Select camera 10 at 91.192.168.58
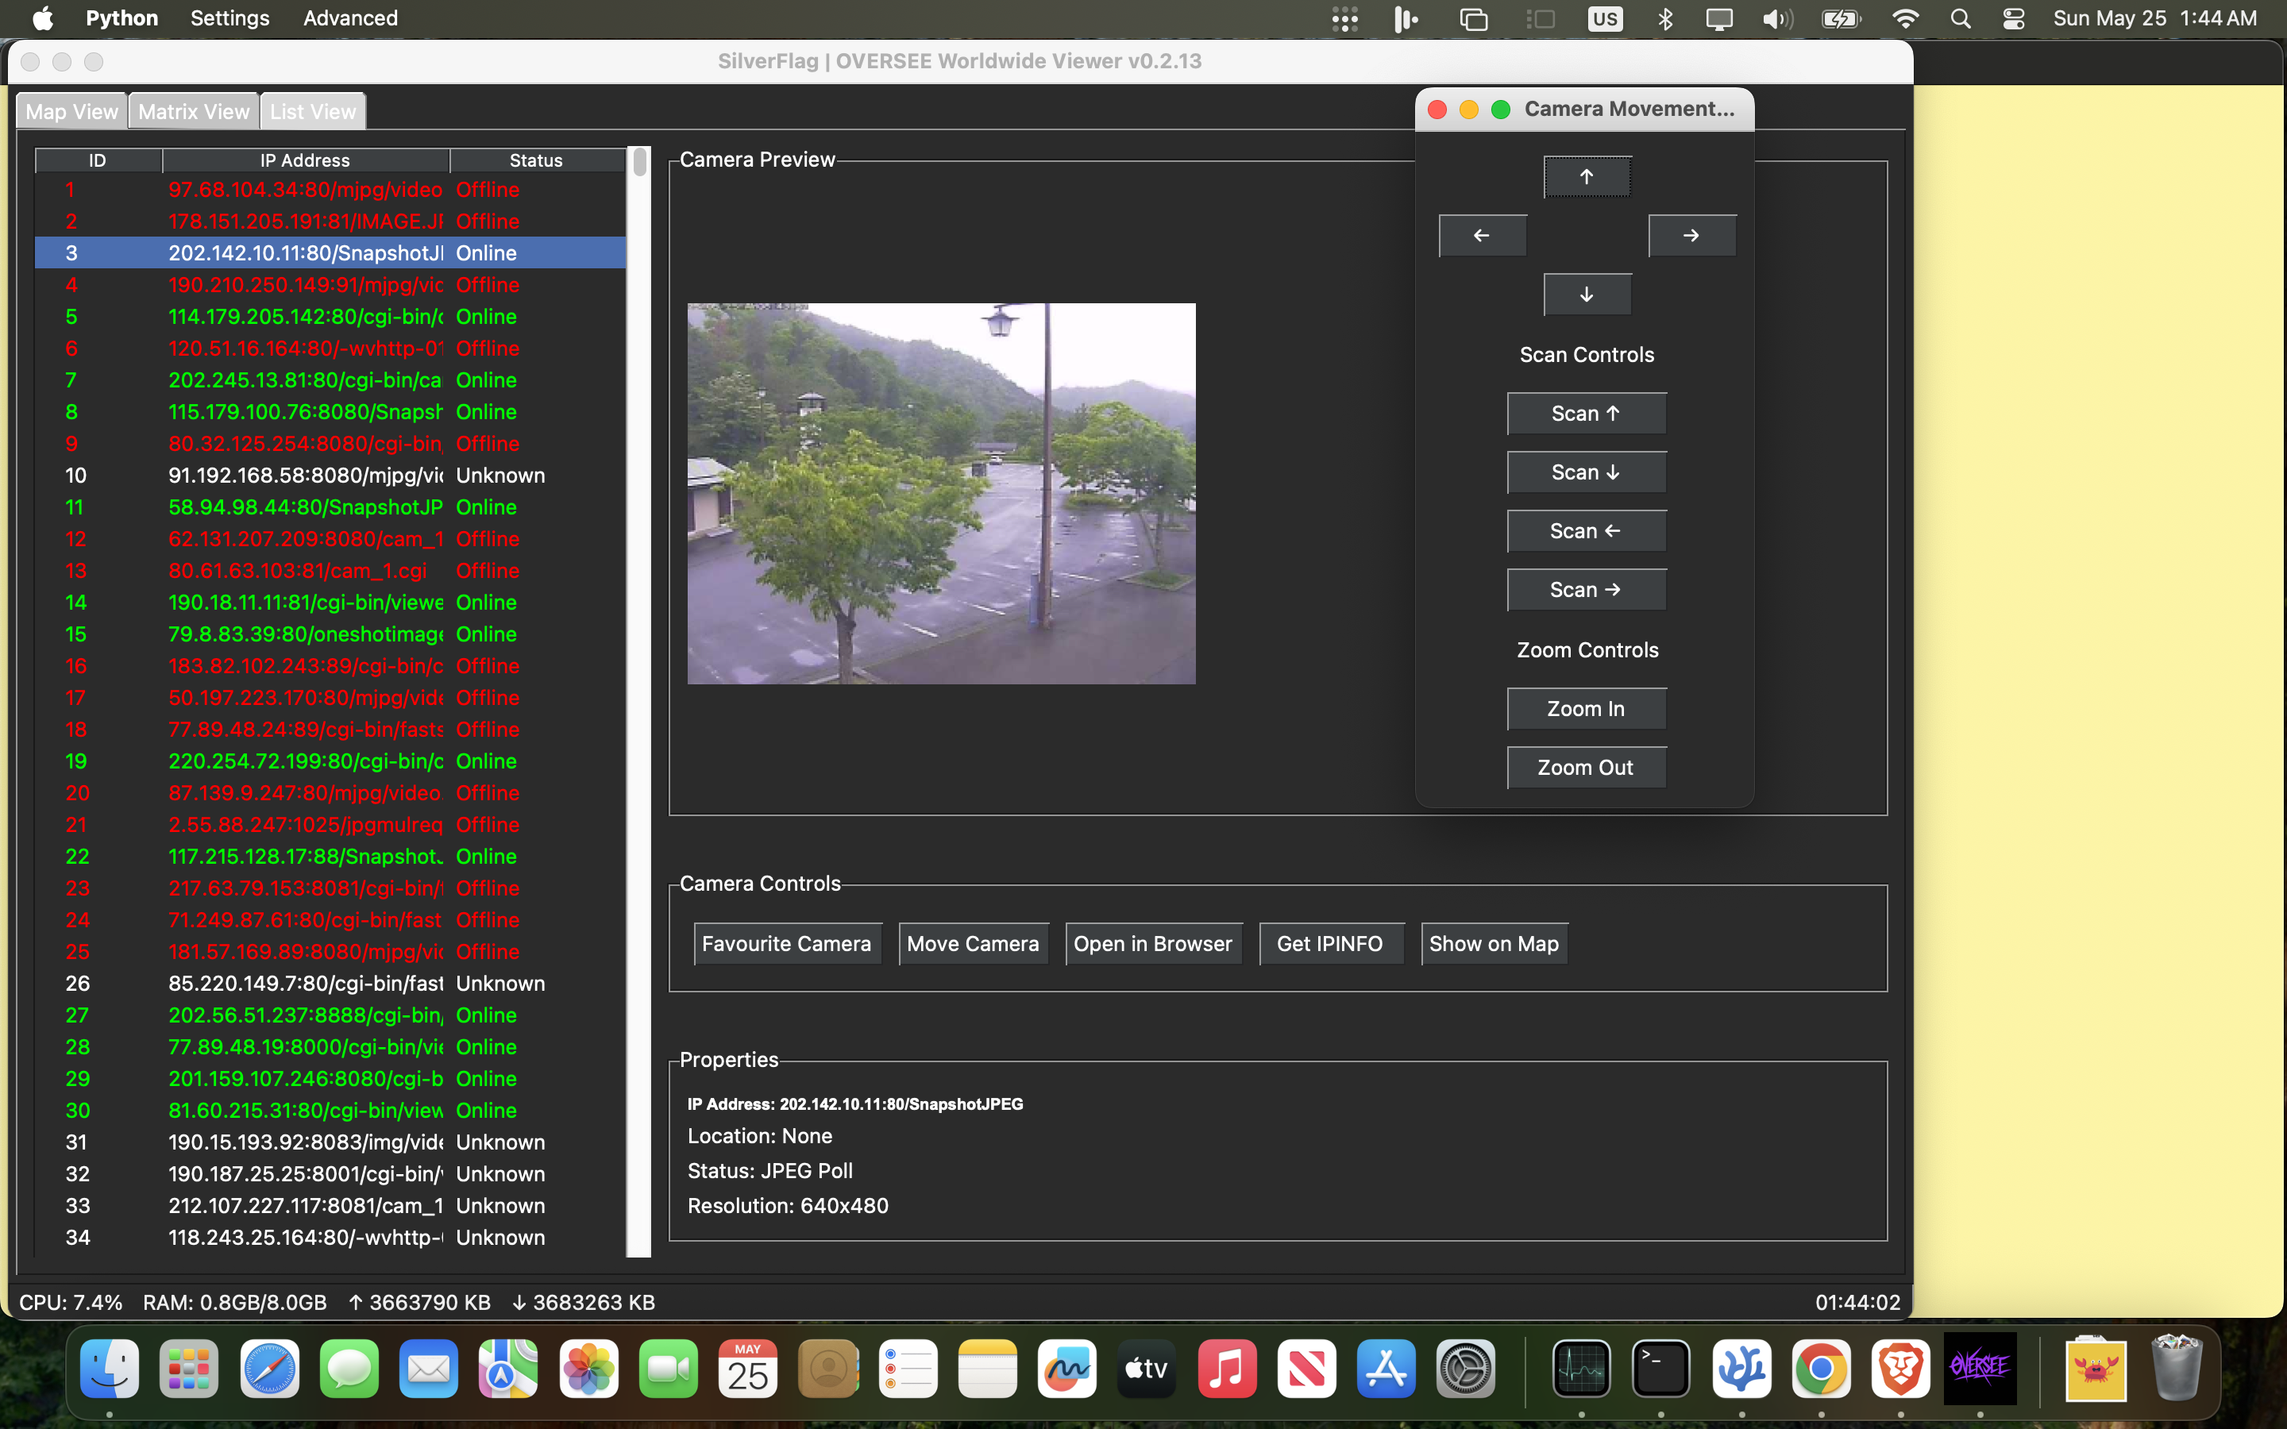The height and width of the screenshot is (1429, 2287). pos(330,476)
